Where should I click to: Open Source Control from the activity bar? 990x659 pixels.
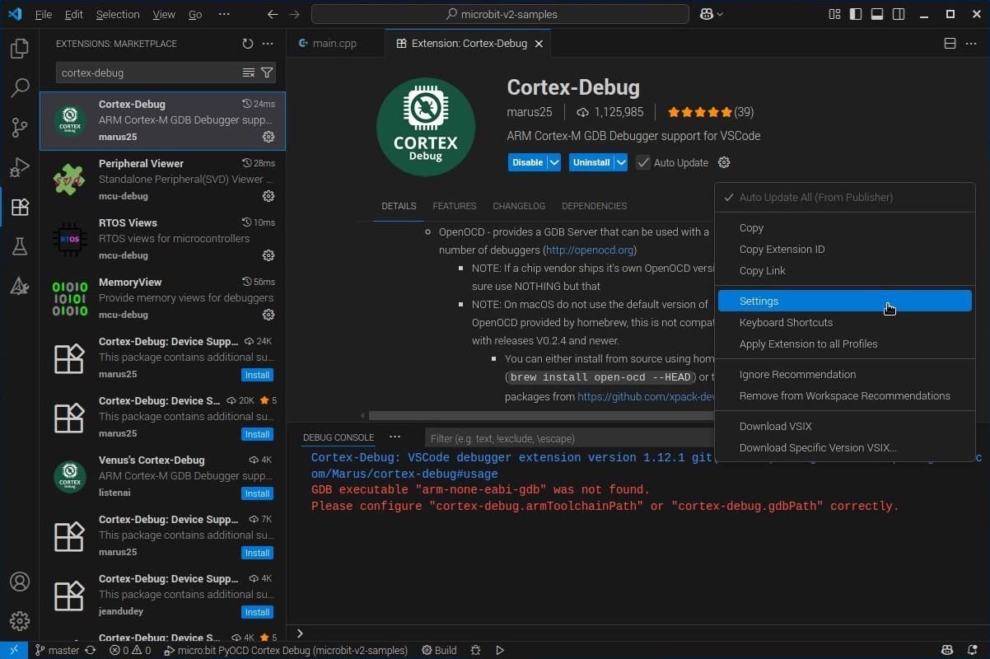[20, 128]
